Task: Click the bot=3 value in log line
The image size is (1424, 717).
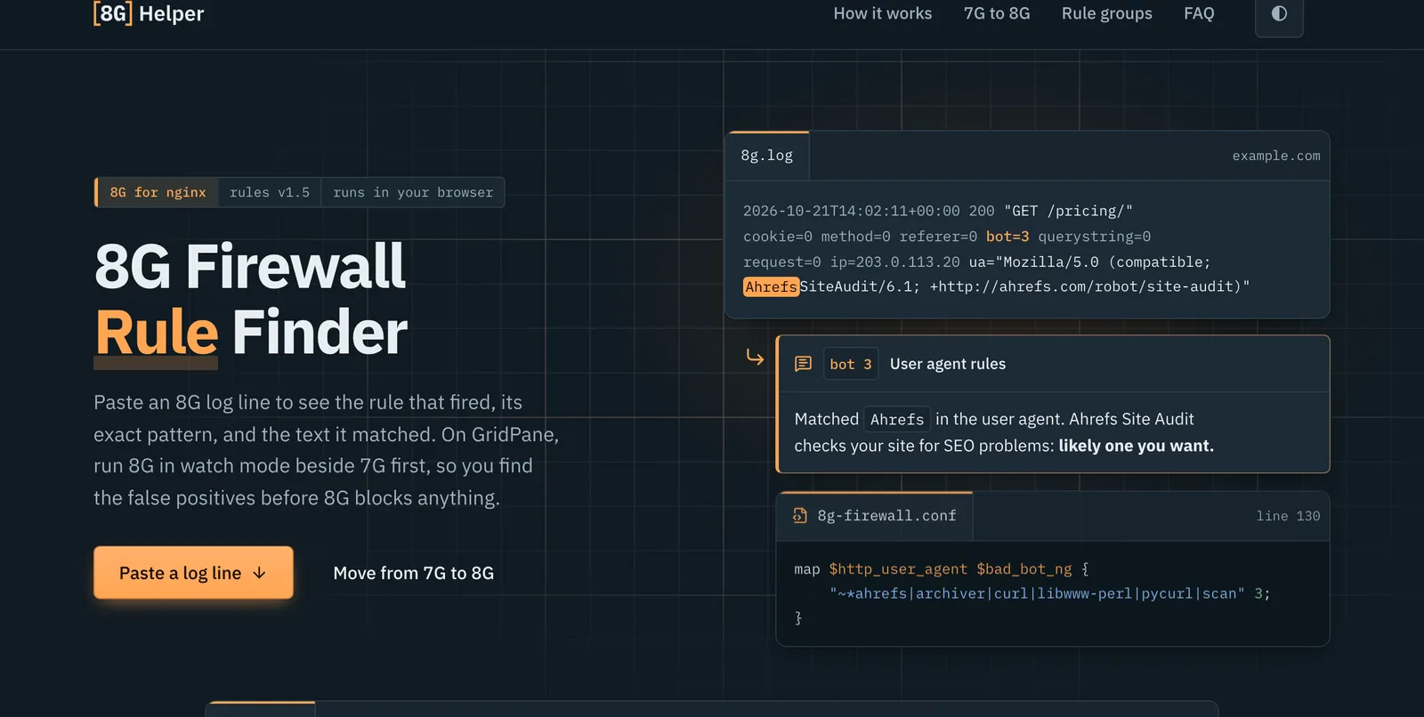Action: point(1007,237)
